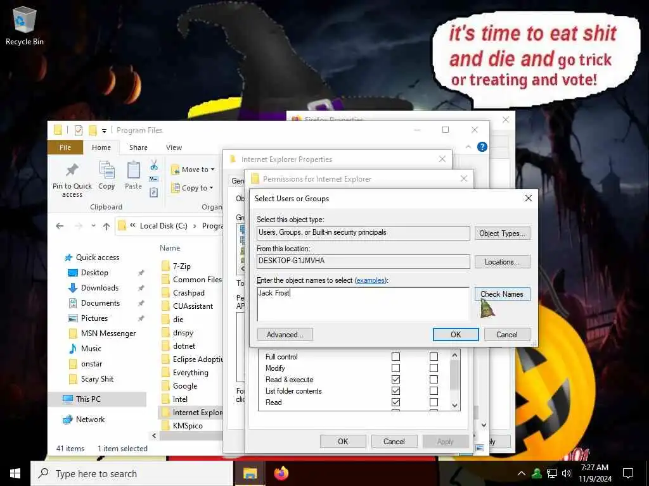Show hidden tray icons chevron
The width and height of the screenshot is (649, 486).
[522, 473]
